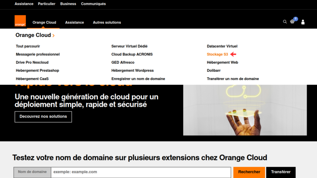Click the orange Rechercher button

point(249,172)
